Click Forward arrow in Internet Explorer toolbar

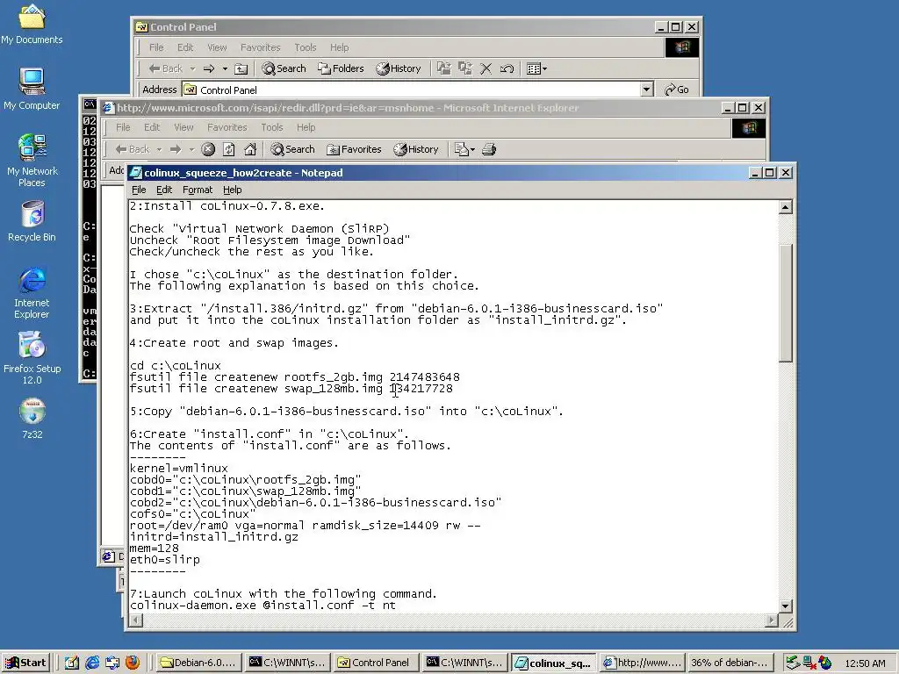point(176,149)
